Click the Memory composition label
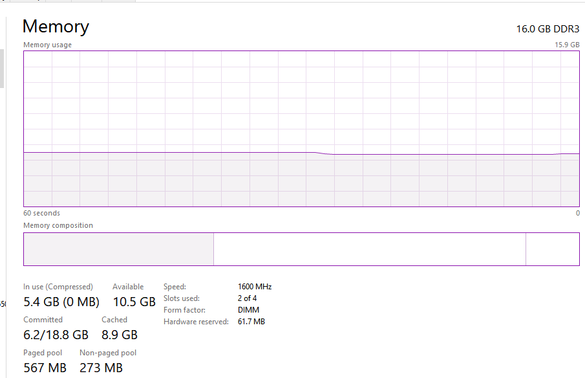 coord(58,225)
